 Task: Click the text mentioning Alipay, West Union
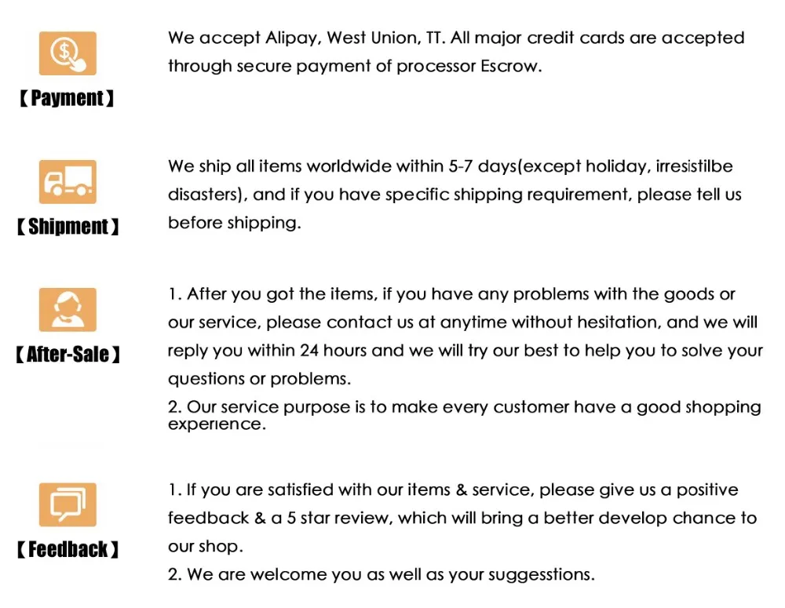coord(456,38)
